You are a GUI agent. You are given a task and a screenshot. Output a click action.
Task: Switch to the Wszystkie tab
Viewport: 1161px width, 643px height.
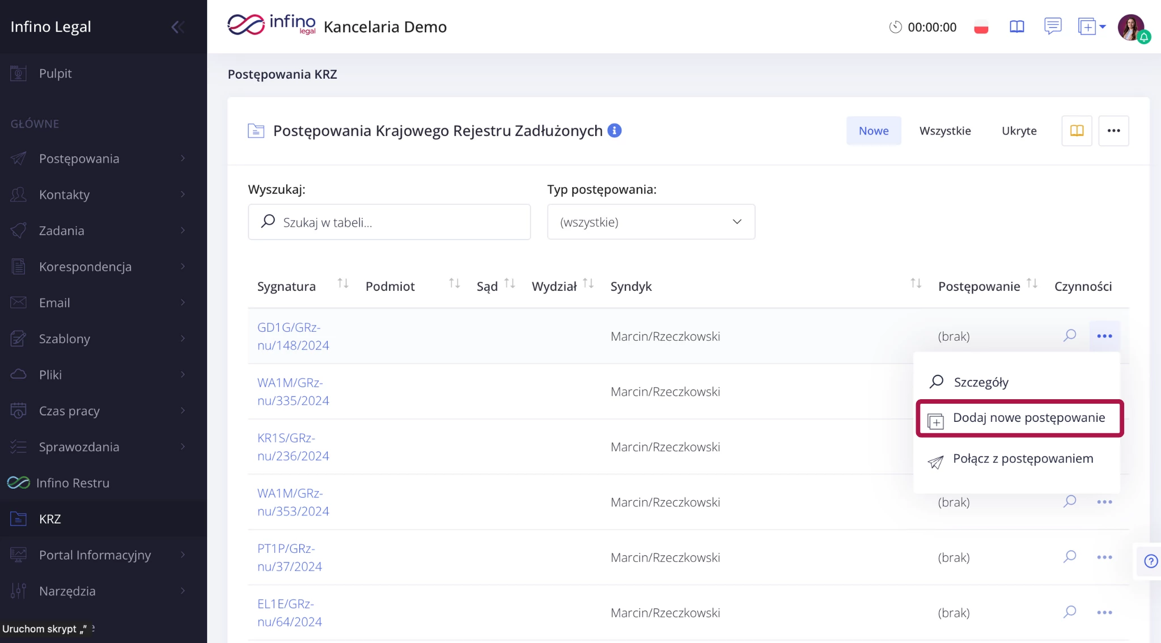[944, 131]
